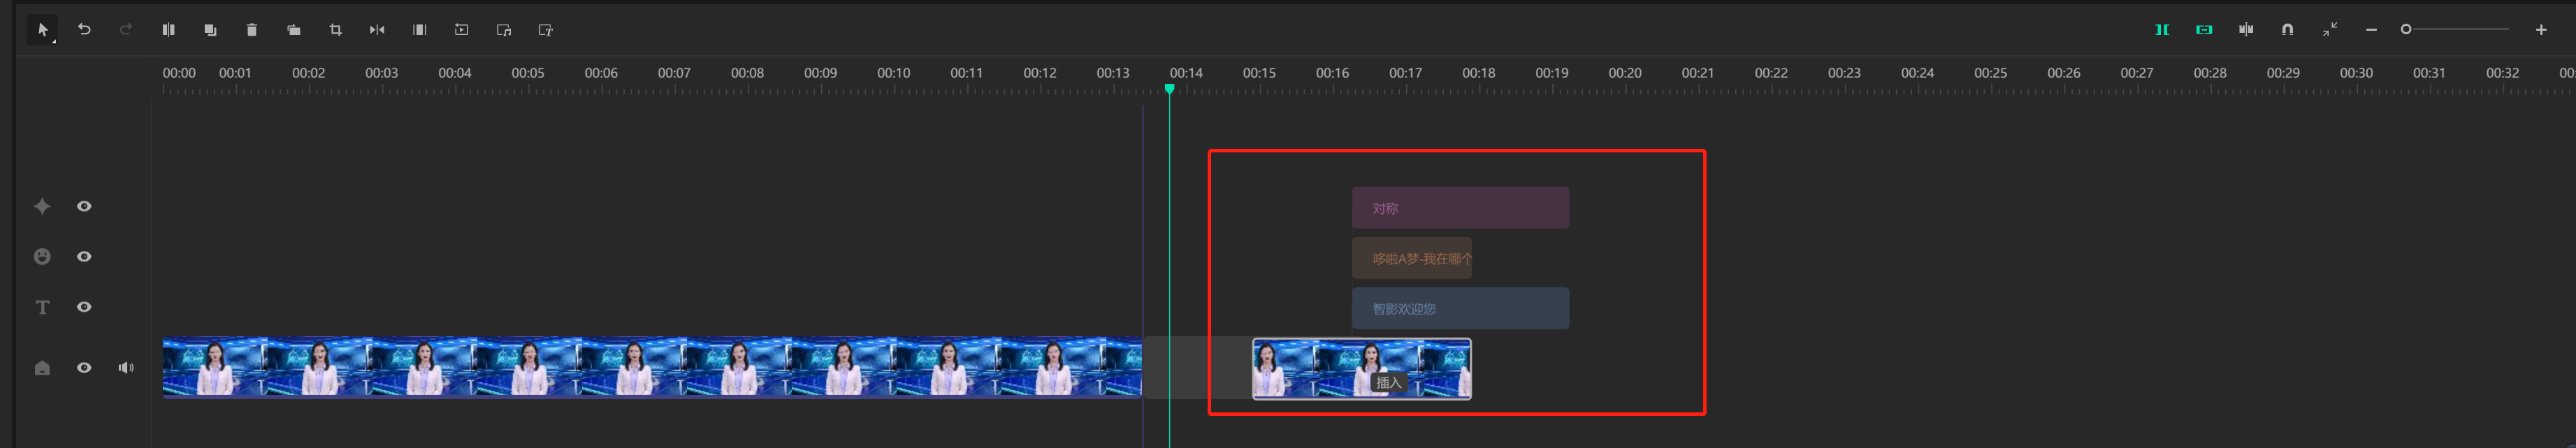Toggle the magnet snapping icon
Viewport: 2576px width, 448px height.
2287,30
